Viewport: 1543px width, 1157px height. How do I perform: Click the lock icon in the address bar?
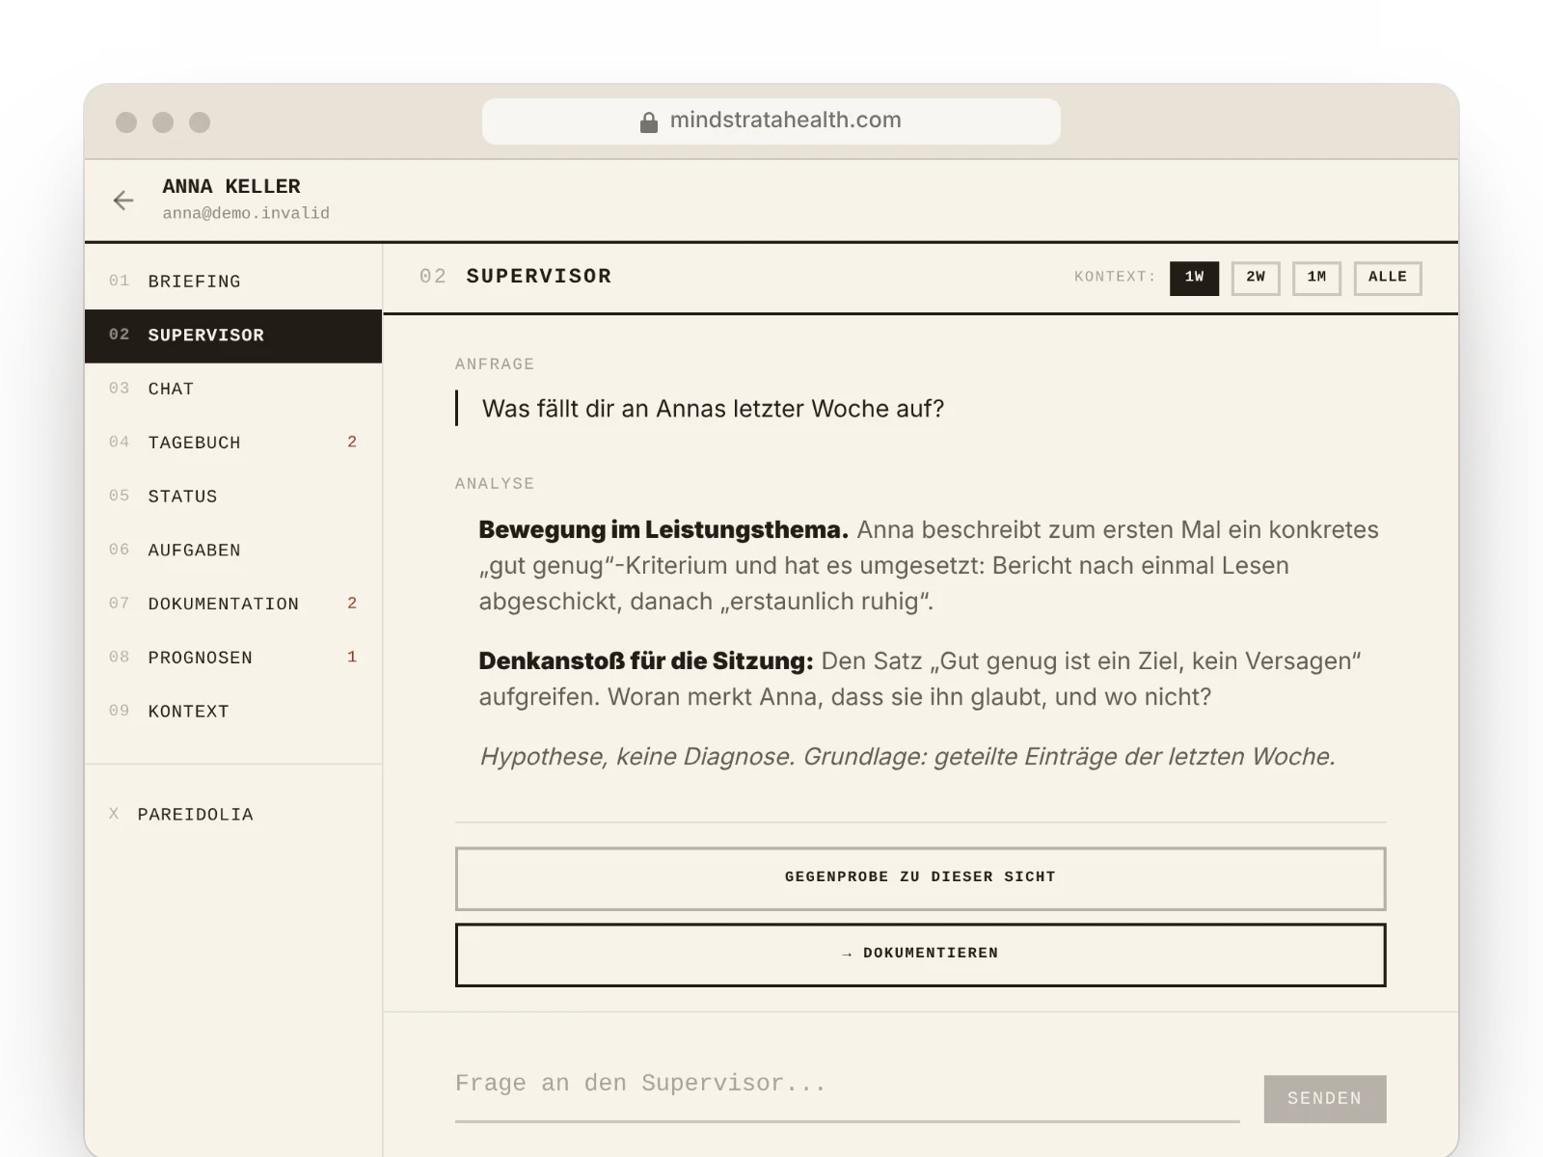tap(649, 121)
